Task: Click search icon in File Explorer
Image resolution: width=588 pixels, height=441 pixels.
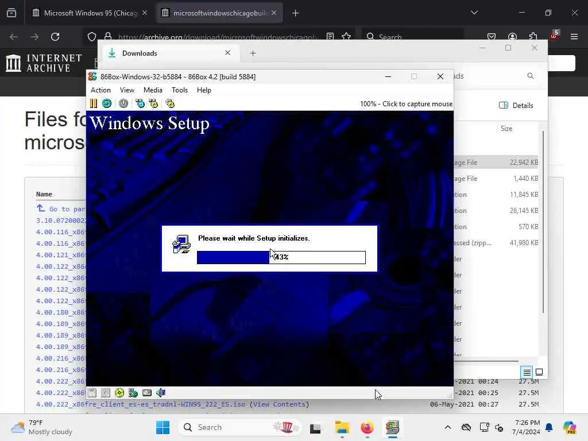Action: coord(530,76)
